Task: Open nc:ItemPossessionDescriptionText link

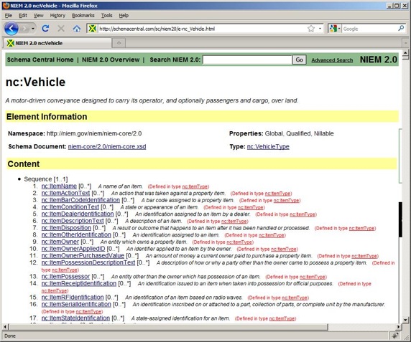Action: 88,262
